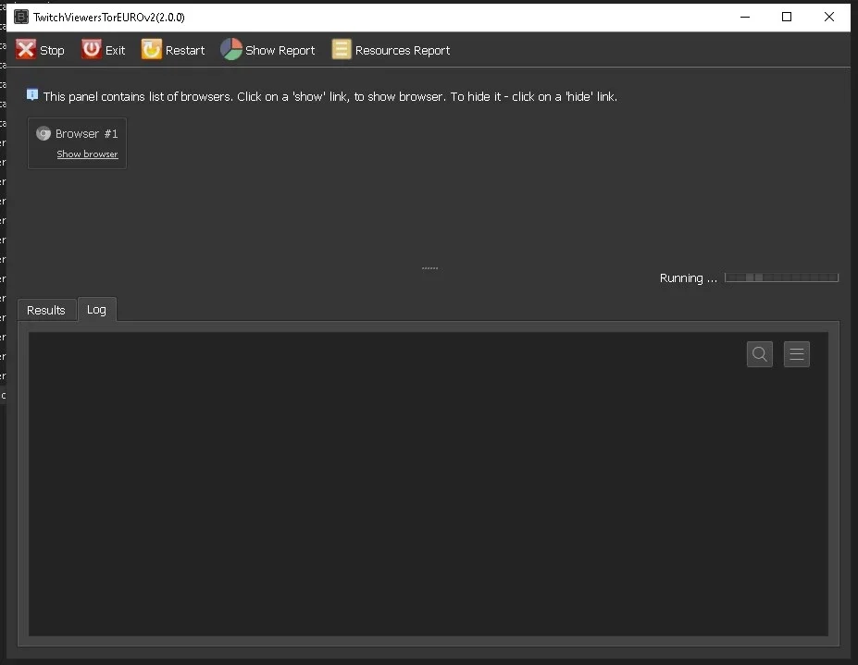Click the app icon in the title bar
The width and height of the screenshot is (858, 665).
(x=20, y=17)
